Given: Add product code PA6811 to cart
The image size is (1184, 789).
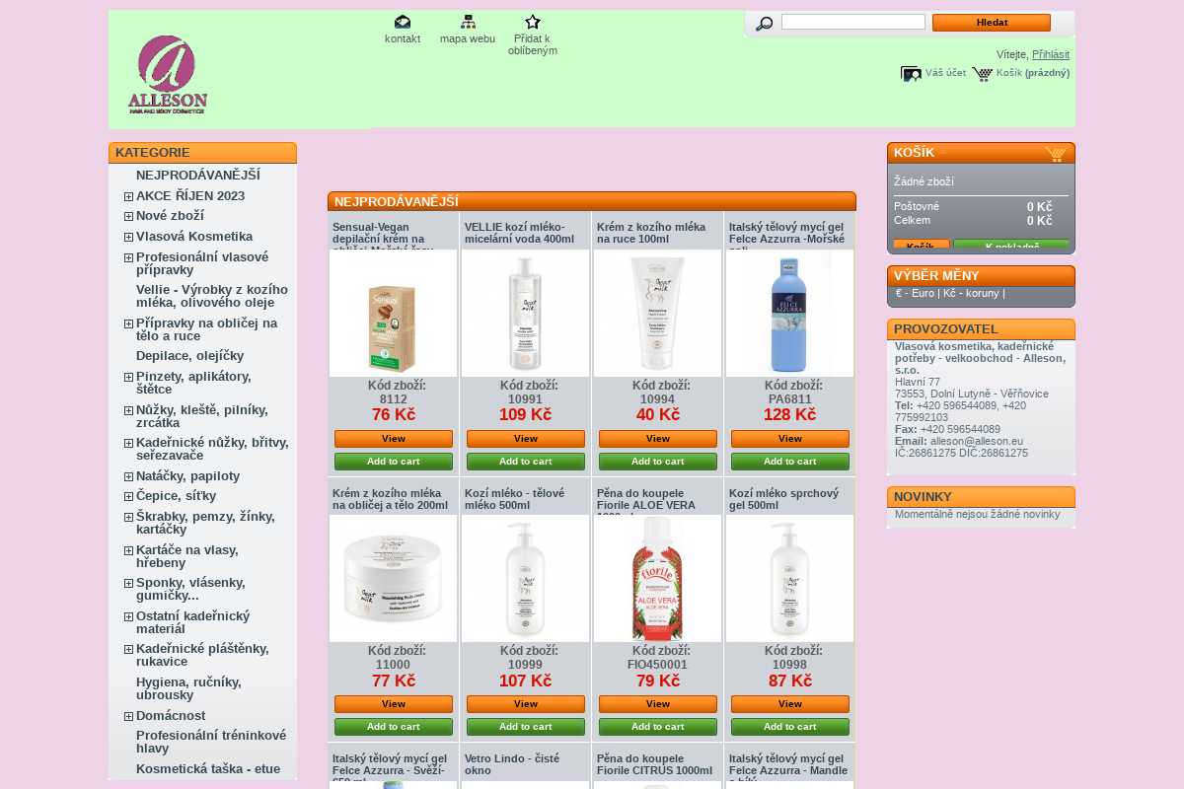Looking at the screenshot, I should [x=790, y=462].
